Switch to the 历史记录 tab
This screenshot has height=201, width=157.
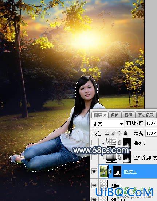(146, 115)
